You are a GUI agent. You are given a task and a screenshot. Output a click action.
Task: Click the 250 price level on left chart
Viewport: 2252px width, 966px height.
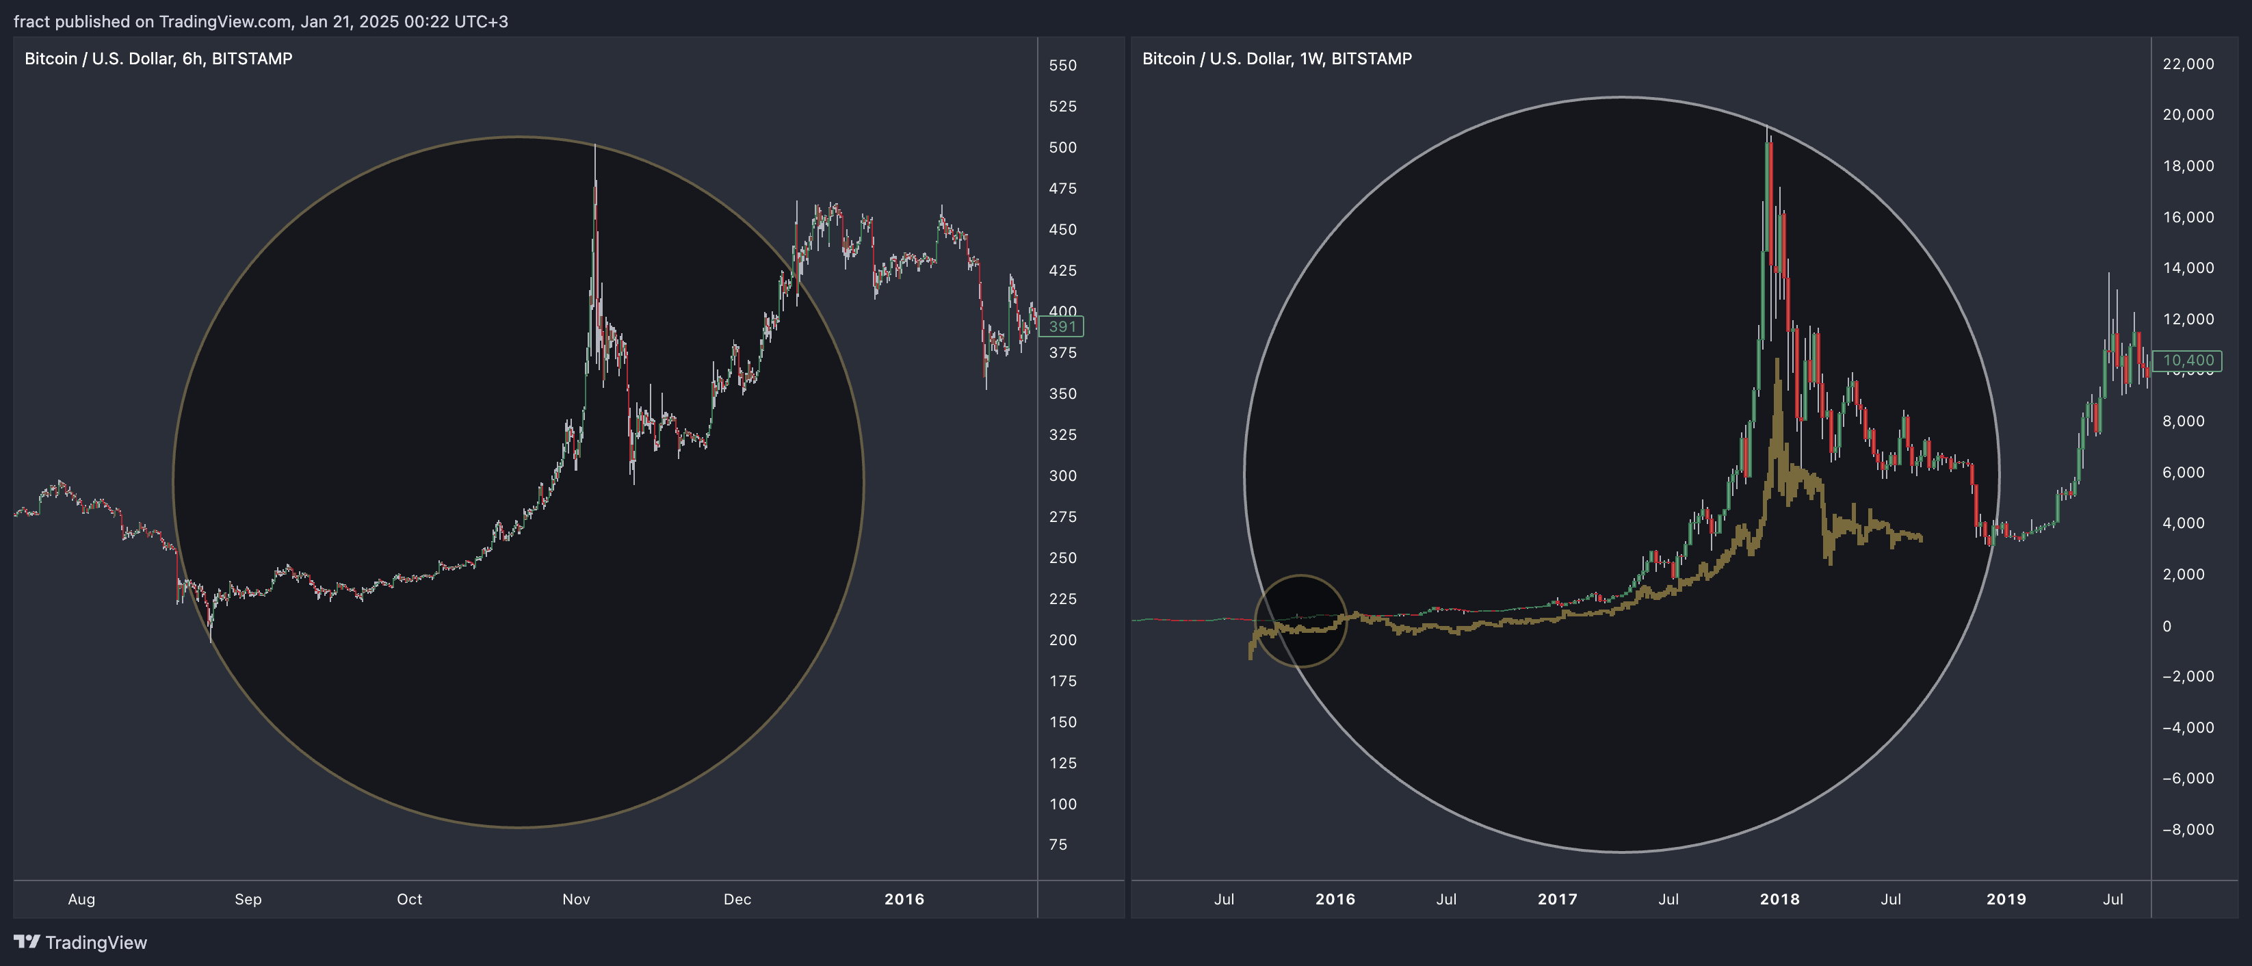coord(1062,558)
